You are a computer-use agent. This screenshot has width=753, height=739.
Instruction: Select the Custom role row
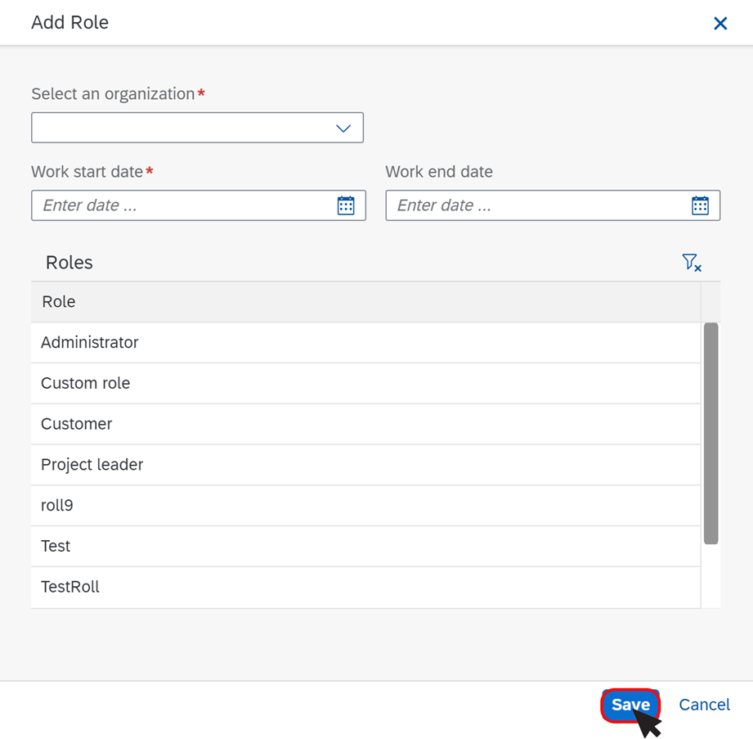click(x=365, y=383)
